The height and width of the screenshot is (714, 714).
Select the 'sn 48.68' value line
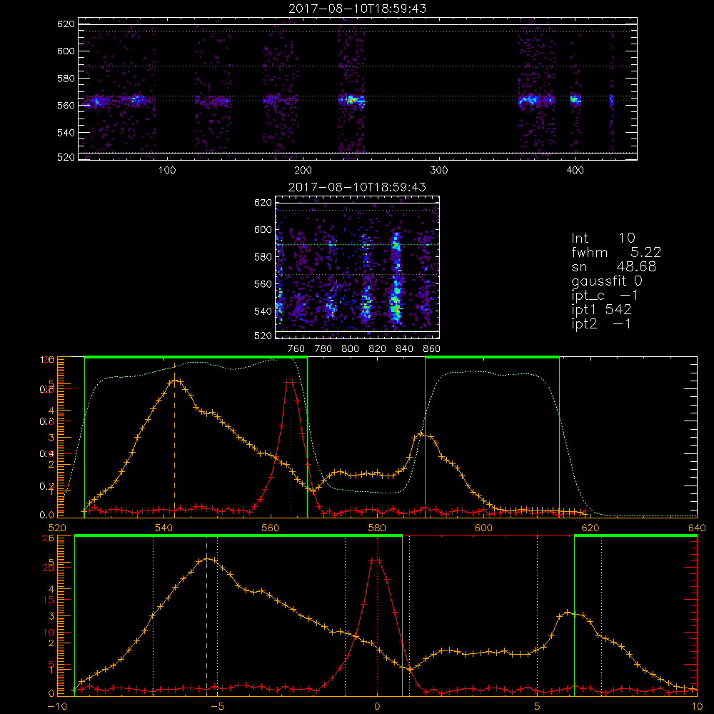coord(613,267)
